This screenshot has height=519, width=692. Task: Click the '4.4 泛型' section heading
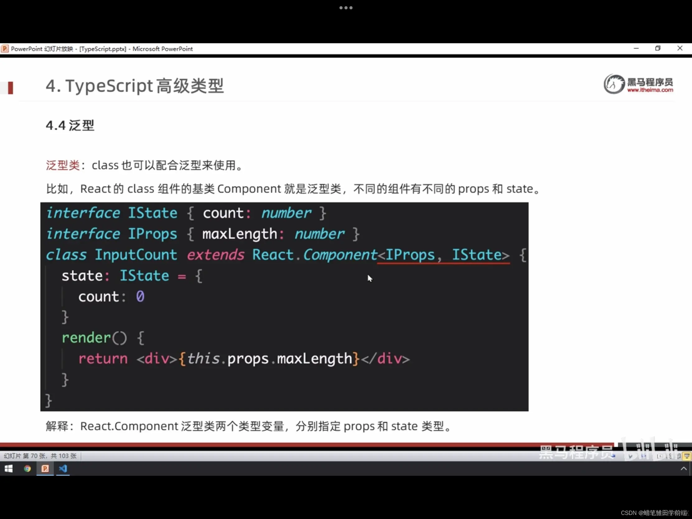[x=70, y=125]
